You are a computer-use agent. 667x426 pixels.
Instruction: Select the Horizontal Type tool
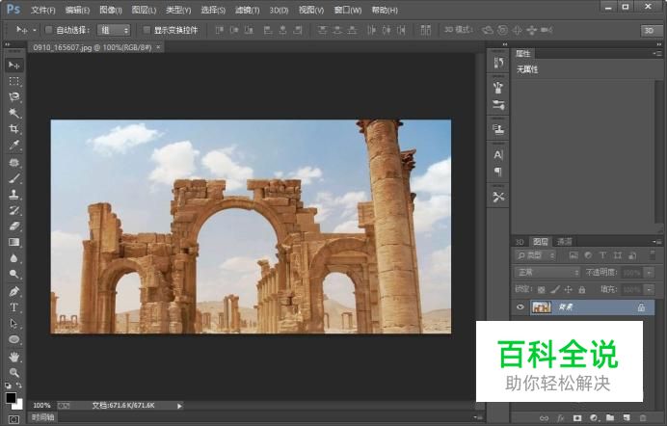[14, 307]
